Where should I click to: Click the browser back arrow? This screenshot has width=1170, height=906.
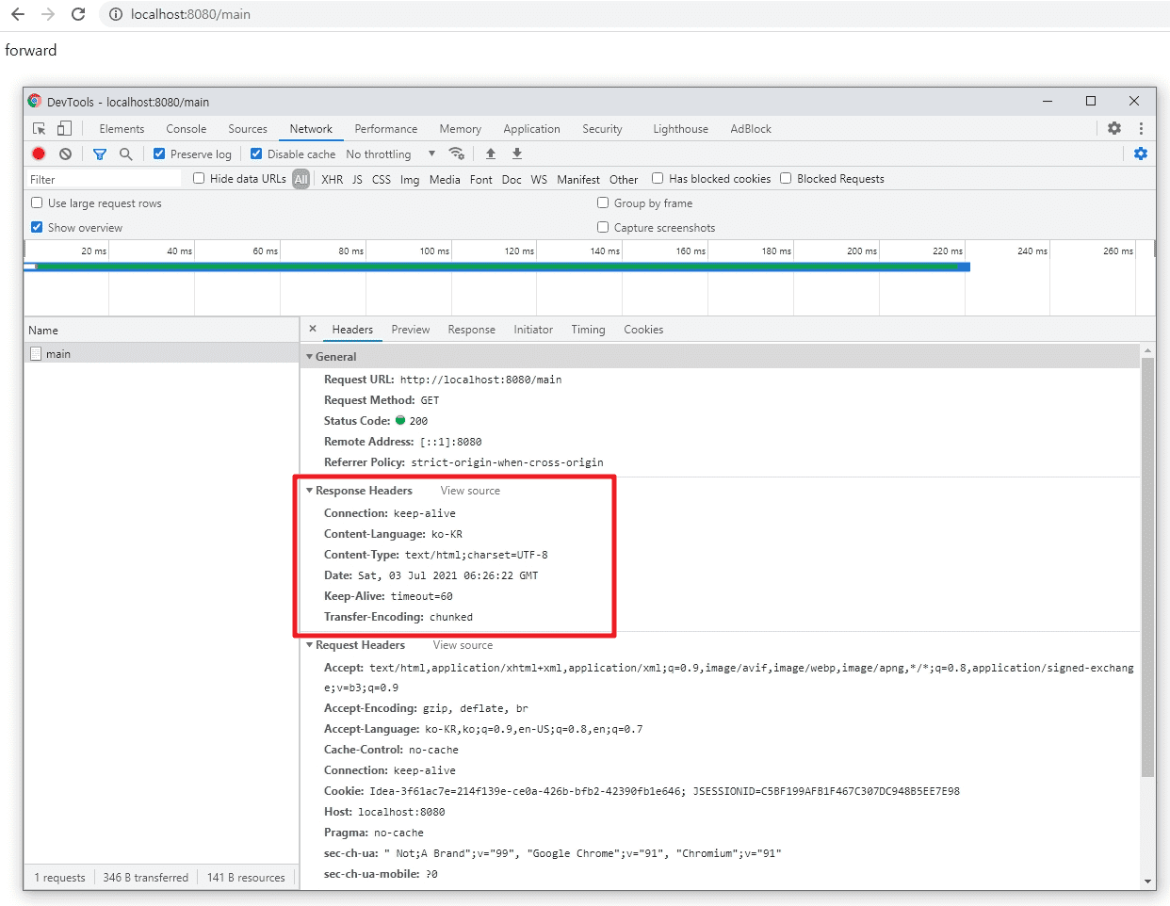[18, 14]
